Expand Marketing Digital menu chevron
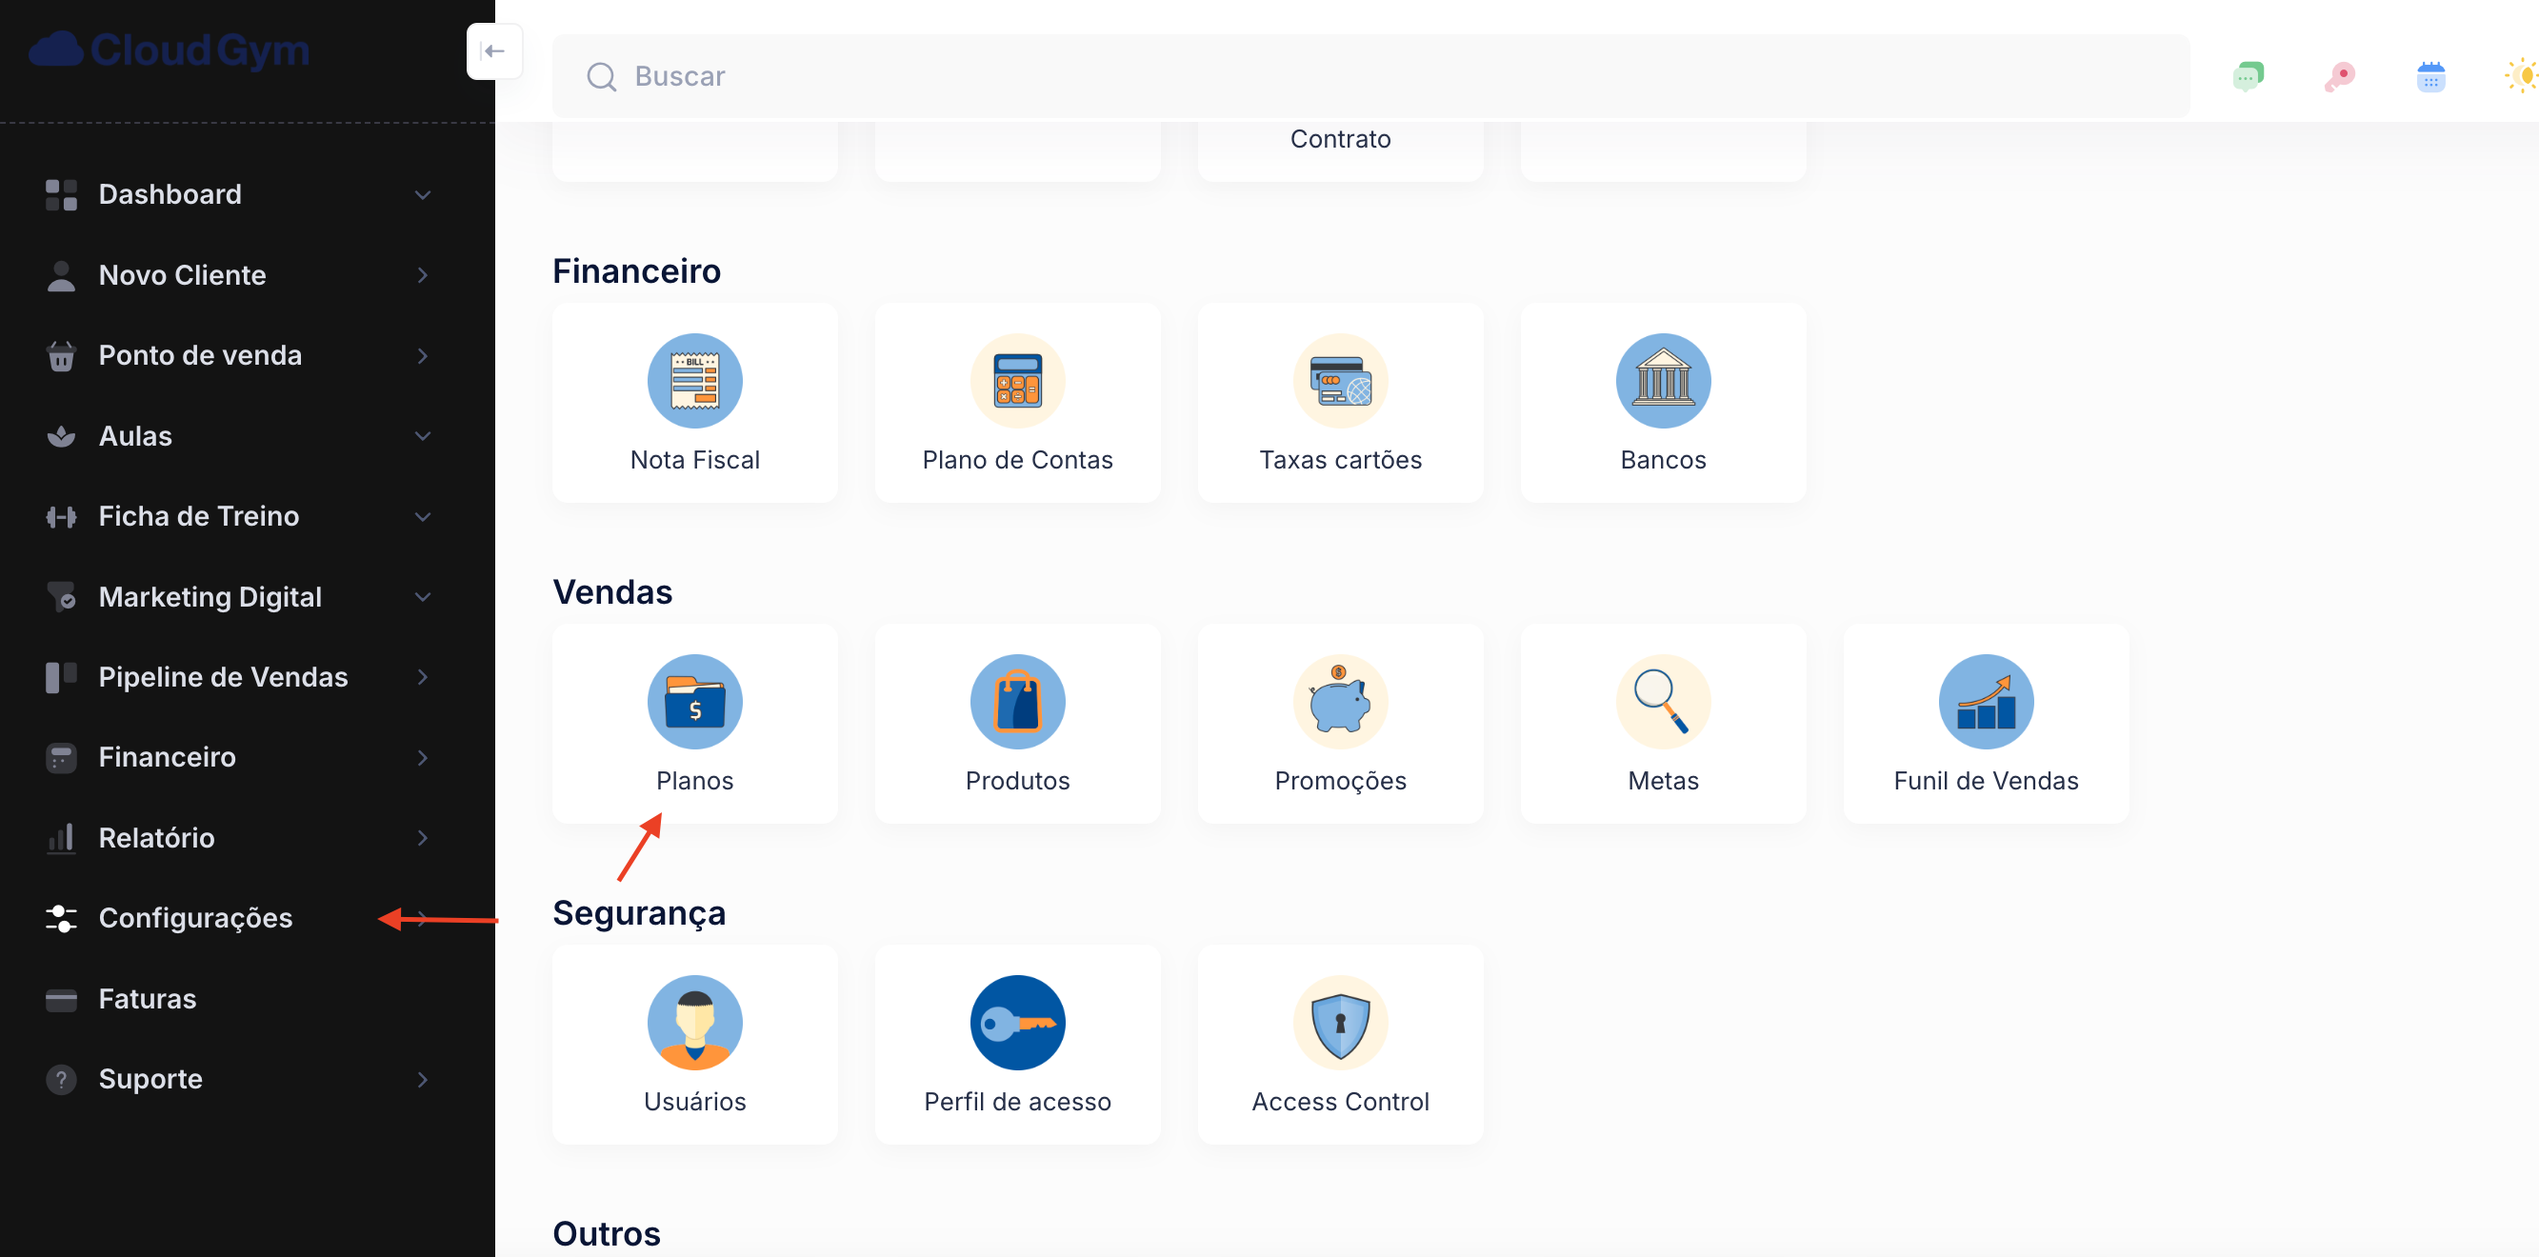 point(423,596)
